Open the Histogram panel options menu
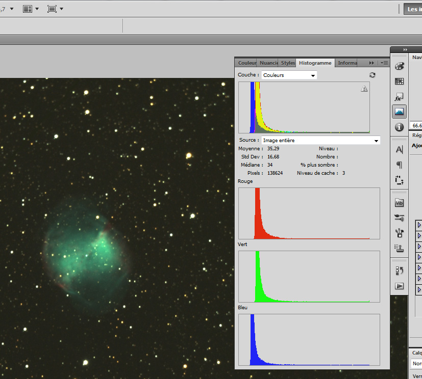Image resolution: width=422 pixels, height=379 pixels. coord(384,63)
